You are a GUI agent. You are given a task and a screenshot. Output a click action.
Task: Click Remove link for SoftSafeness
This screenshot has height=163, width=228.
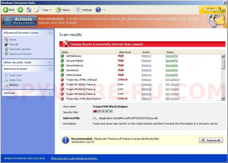146,56
